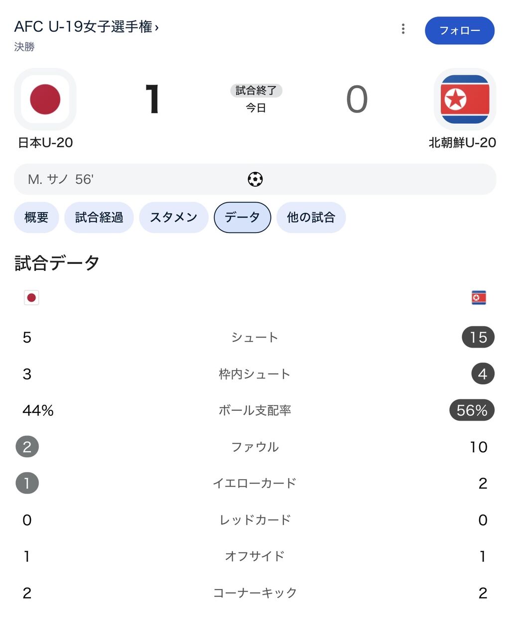
Task: Switch to the 試合経過 tab
Action: point(99,218)
